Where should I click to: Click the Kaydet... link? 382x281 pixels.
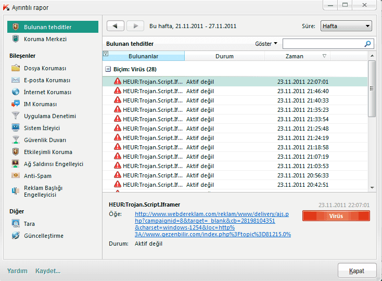[x=48, y=271]
